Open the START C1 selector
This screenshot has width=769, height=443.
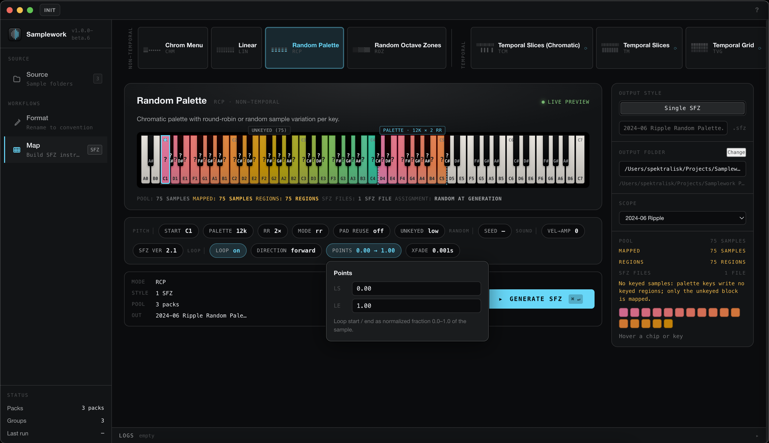[178, 231]
